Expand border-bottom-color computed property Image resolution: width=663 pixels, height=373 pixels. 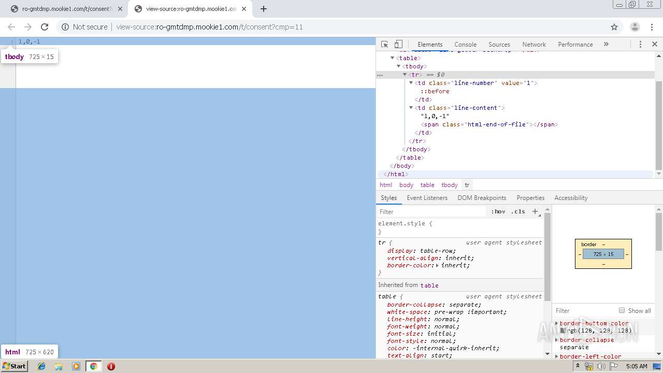click(x=557, y=323)
